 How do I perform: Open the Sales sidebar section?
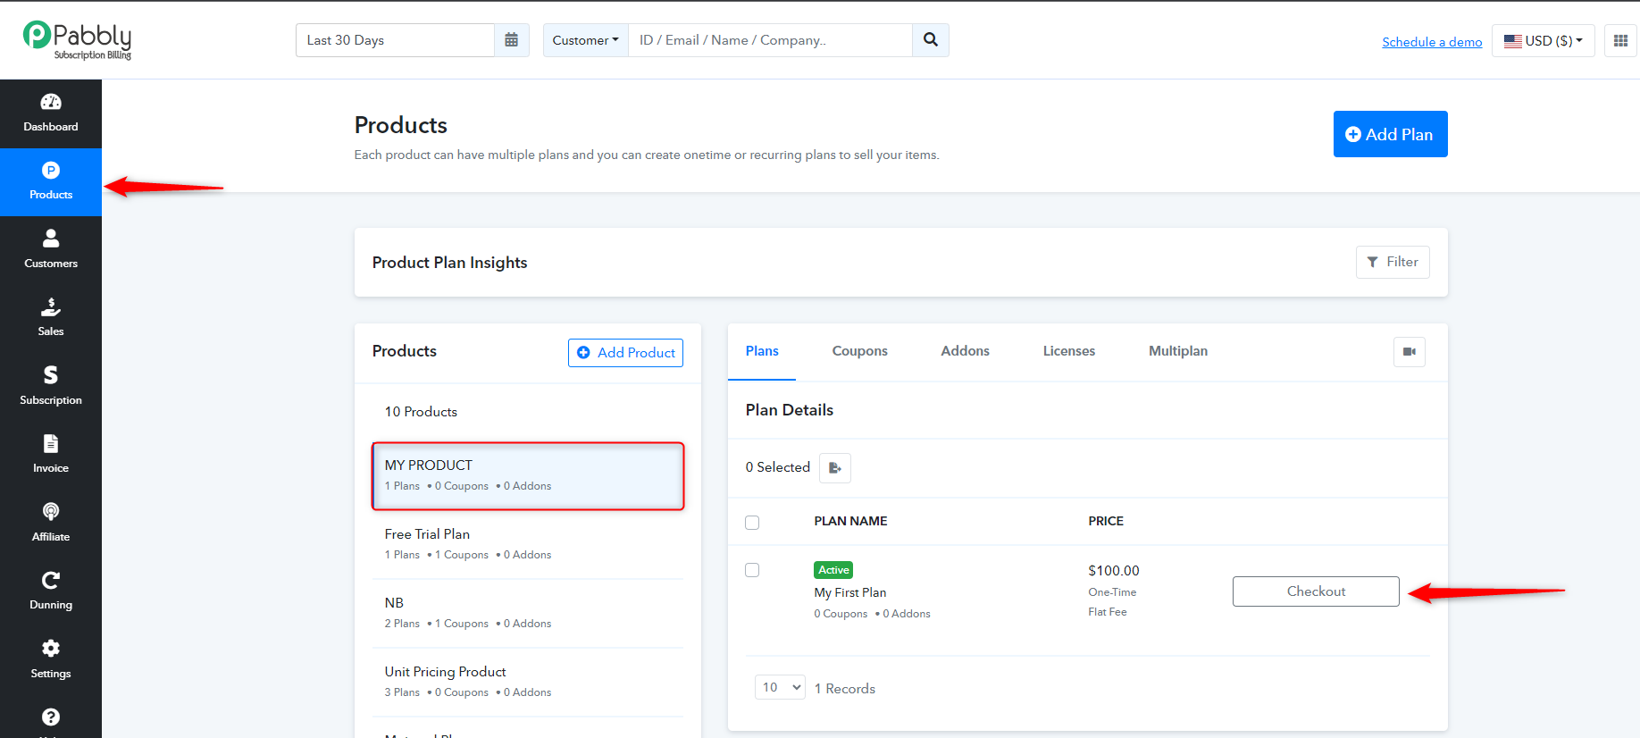click(x=51, y=318)
